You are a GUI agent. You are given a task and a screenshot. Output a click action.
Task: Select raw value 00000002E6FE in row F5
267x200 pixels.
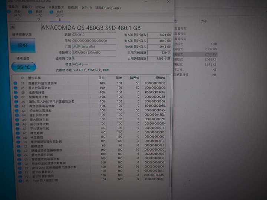pyautogui.click(x=154, y=179)
